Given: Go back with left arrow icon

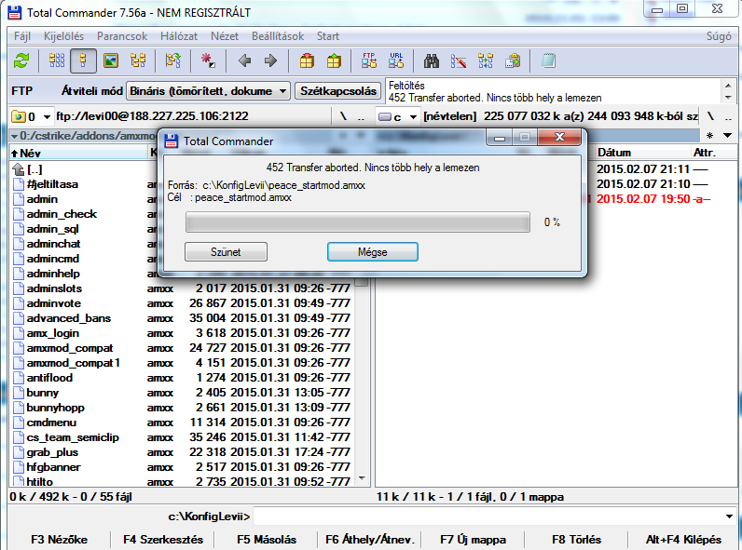Looking at the screenshot, I should point(244,60).
